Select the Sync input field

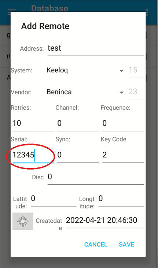pos(78,155)
